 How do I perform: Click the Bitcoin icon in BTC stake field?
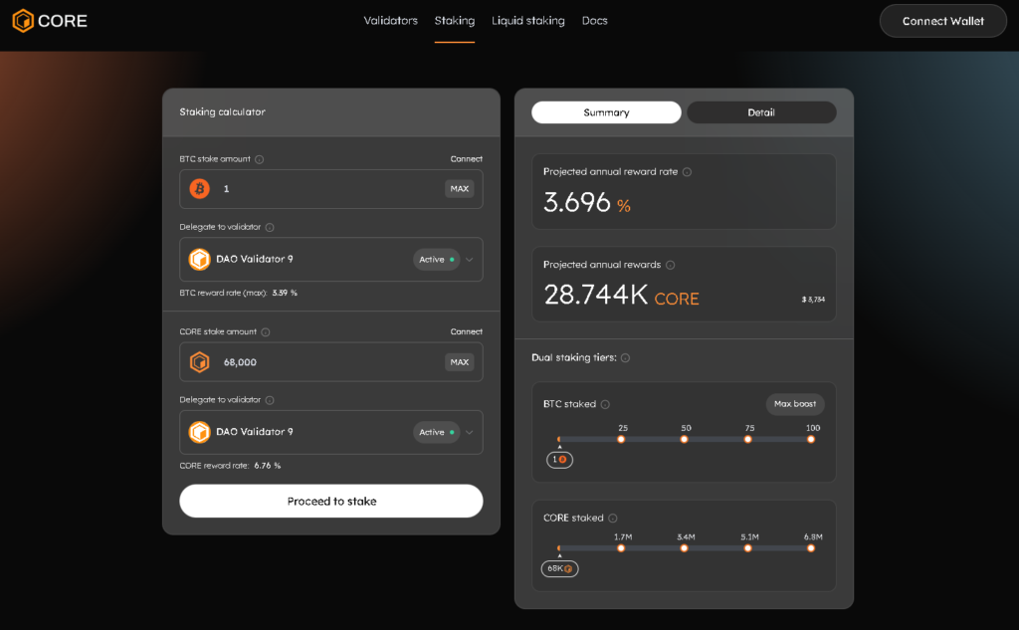tap(199, 188)
